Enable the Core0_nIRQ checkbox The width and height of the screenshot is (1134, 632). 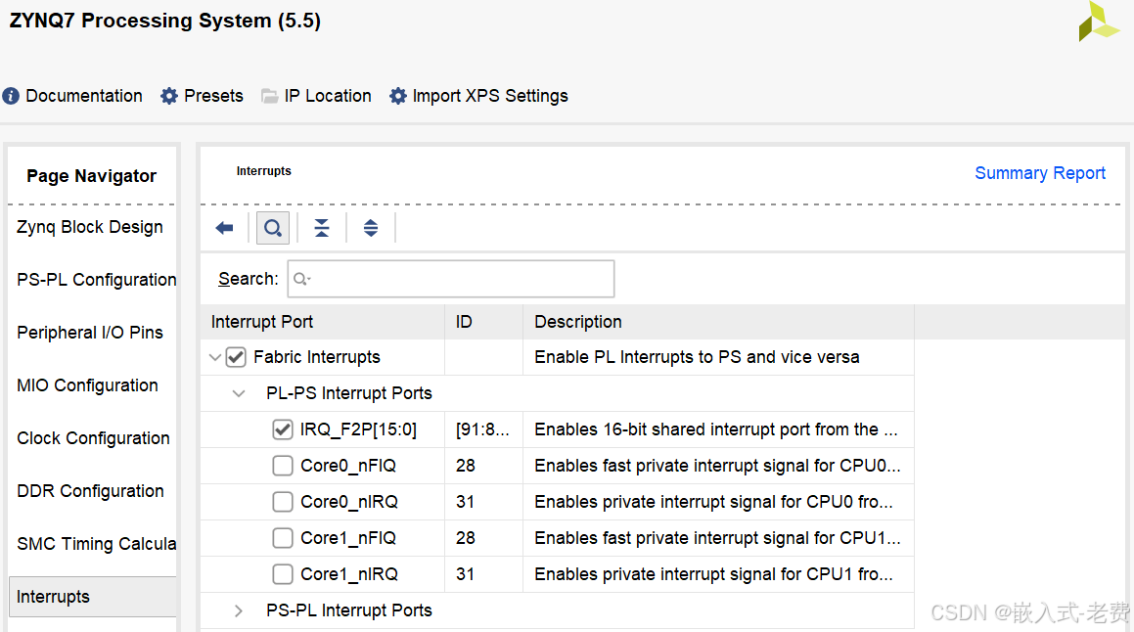[x=282, y=502]
